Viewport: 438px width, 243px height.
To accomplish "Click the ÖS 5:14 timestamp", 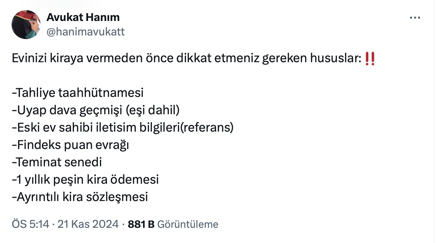I will click(30, 224).
